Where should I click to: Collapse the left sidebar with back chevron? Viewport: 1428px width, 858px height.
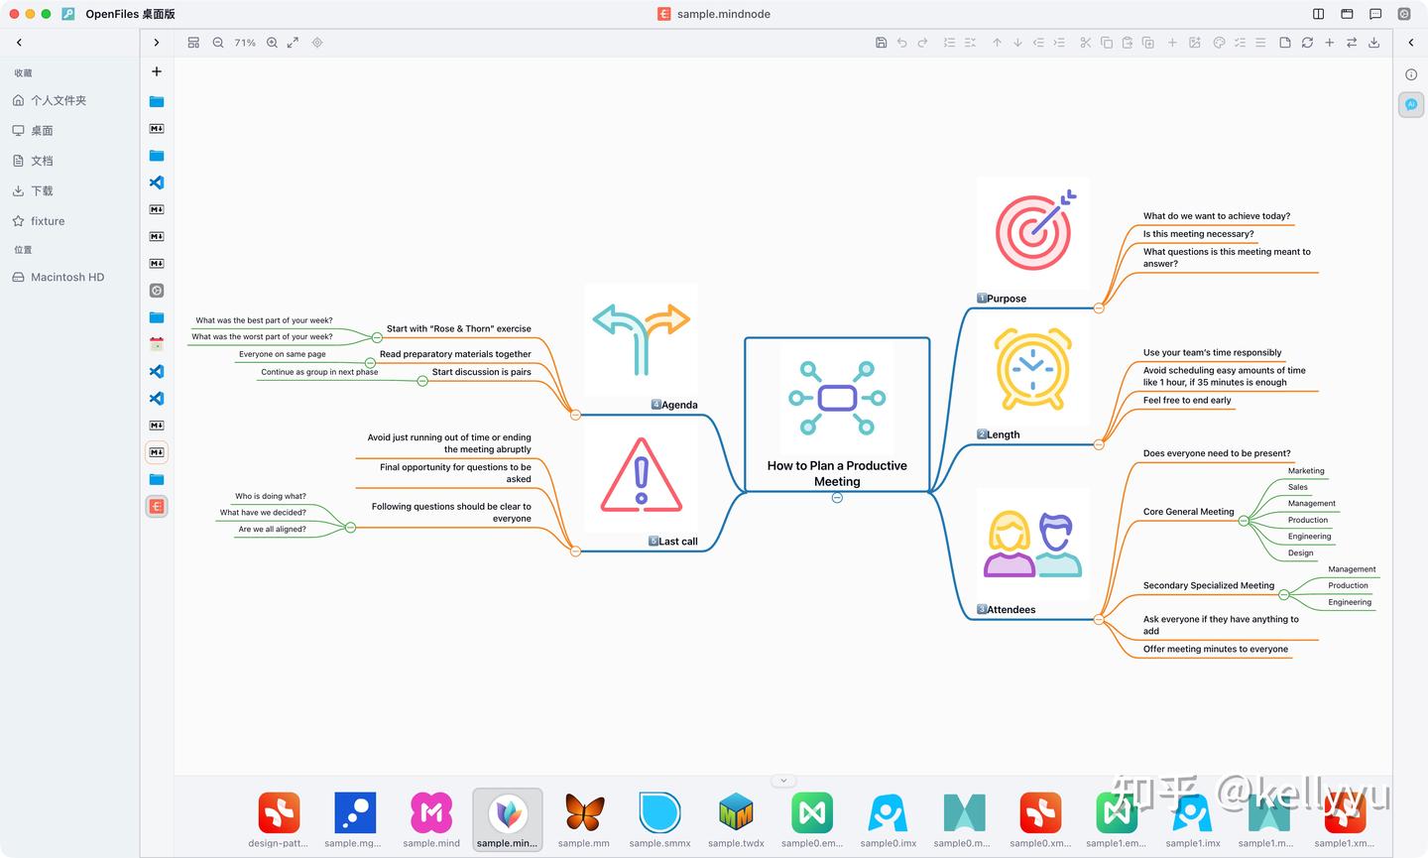[x=19, y=43]
